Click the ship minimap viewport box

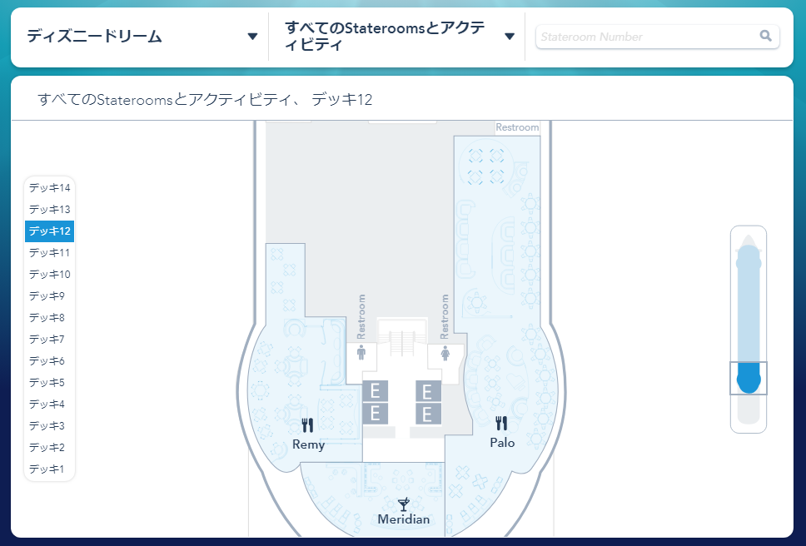pyautogui.click(x=749, y=378)
